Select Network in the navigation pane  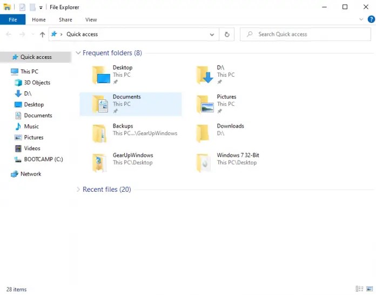[26, 174]
